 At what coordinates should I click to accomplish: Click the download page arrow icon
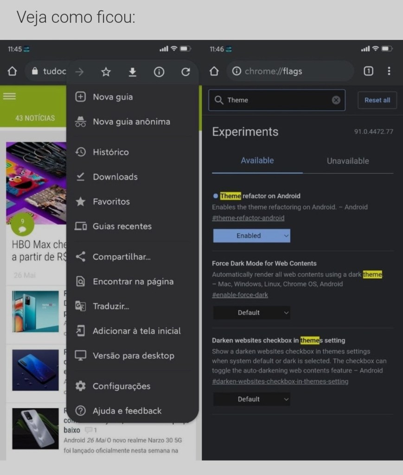click(x=133, y=72)
